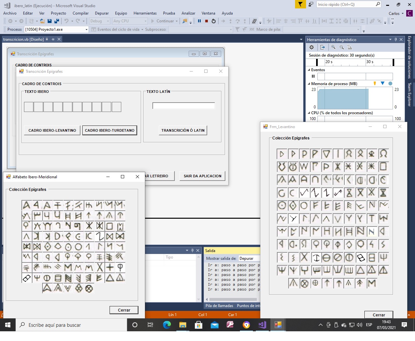This screenshot has width=415, height=341.
Task: Click Cerrar in the Frm_Levantino window
Action: click(x=379, y=315)
